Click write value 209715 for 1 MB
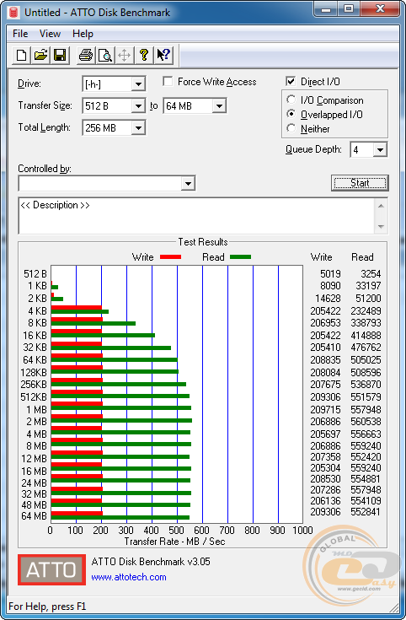The image size is (406, 620). [x=325, y=410]
